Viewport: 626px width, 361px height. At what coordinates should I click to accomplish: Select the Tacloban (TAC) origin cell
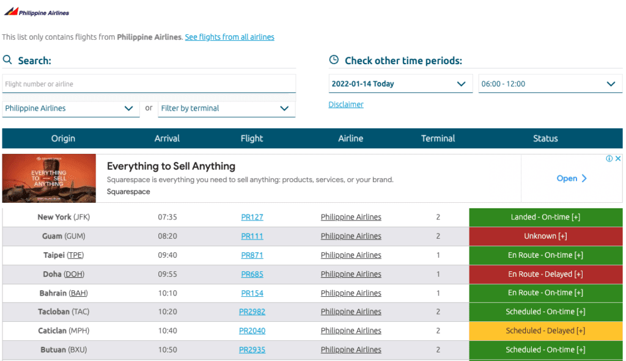pyautogui.click(x=64, y=312)
